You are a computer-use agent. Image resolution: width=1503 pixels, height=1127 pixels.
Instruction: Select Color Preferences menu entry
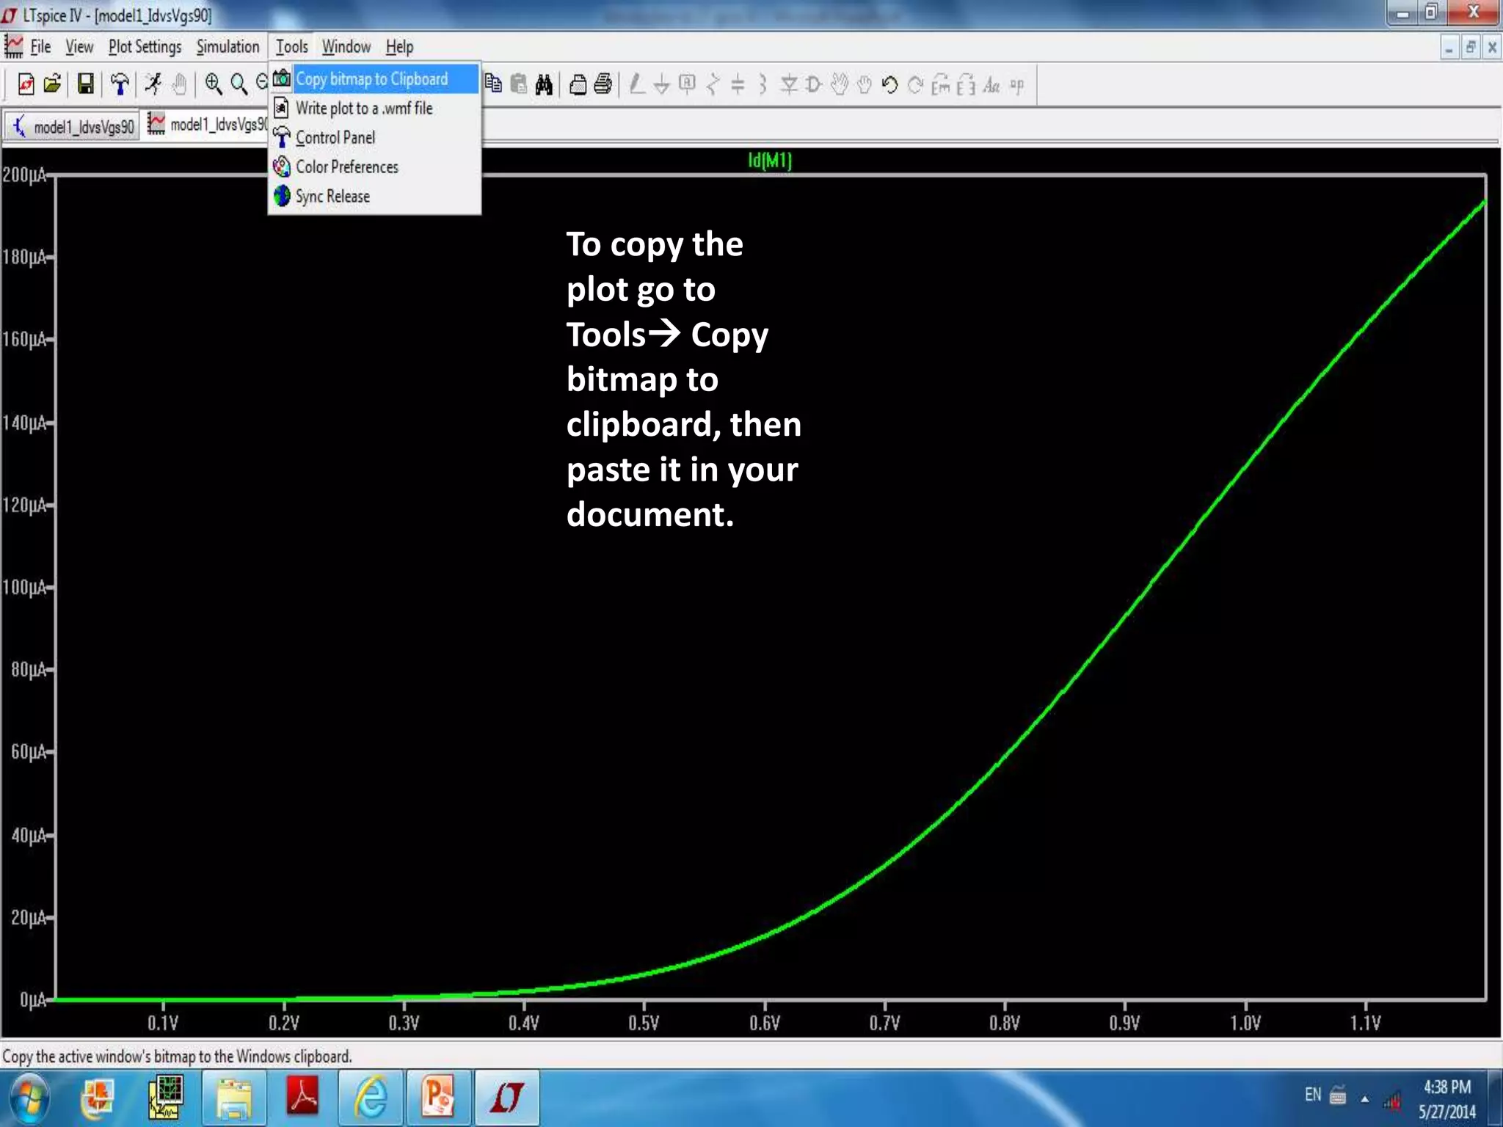tap(346, 167)
